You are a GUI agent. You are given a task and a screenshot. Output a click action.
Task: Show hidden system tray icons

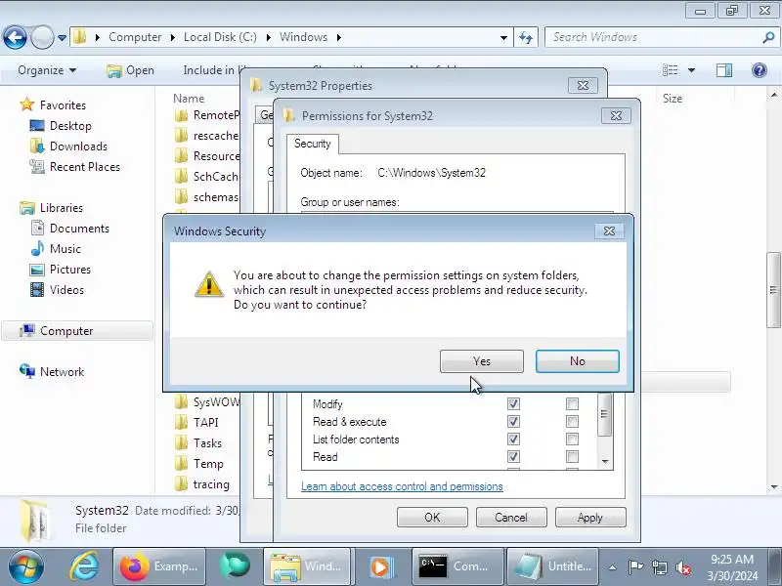click(x=613, y=567)
